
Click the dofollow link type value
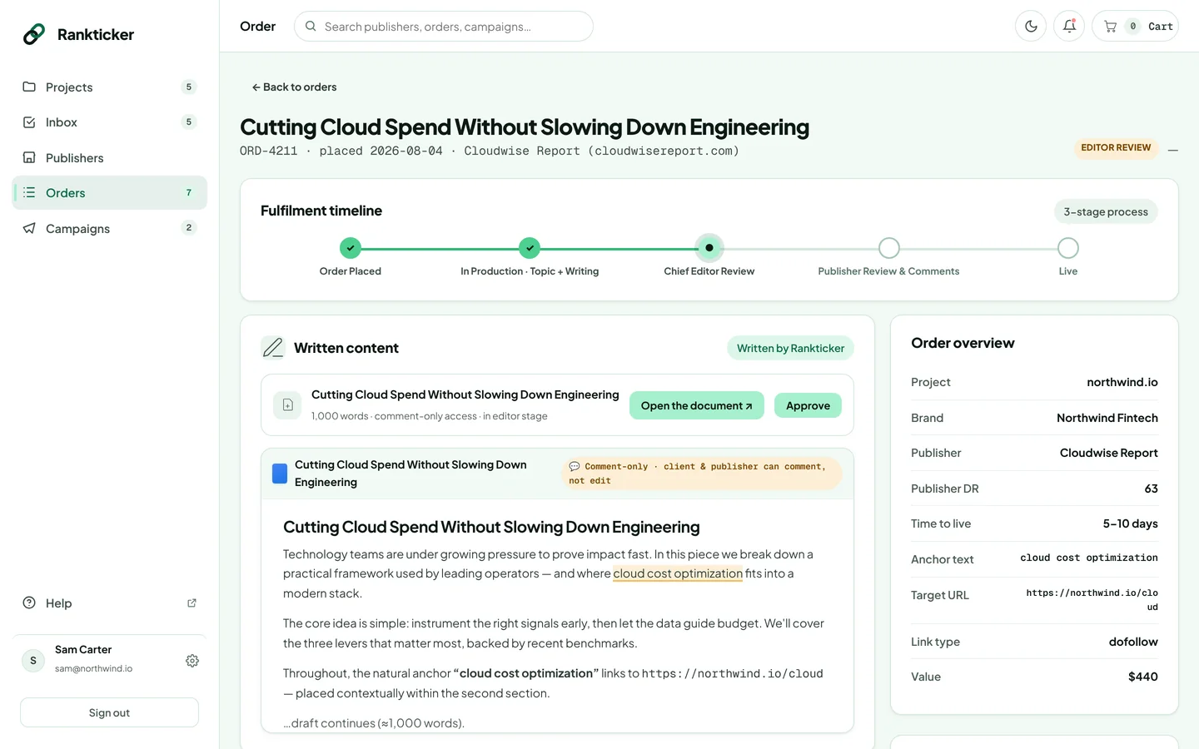tap(1133, 642)
